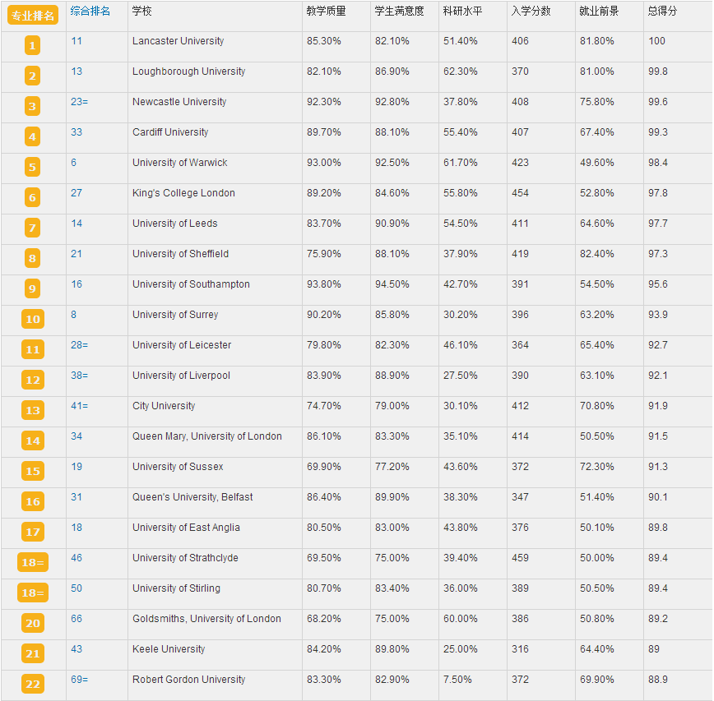Click the 18= badge beside University of Strathclyde
Screen dimensions: 714x701
(32, 563)
